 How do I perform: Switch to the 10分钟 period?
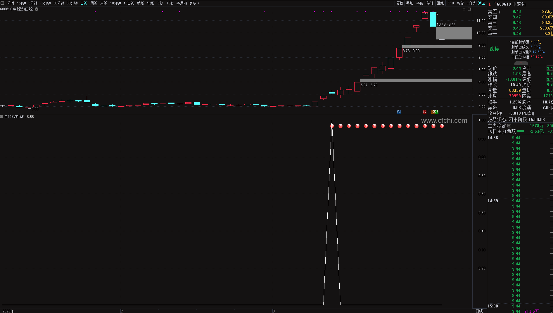coord(115,3)
